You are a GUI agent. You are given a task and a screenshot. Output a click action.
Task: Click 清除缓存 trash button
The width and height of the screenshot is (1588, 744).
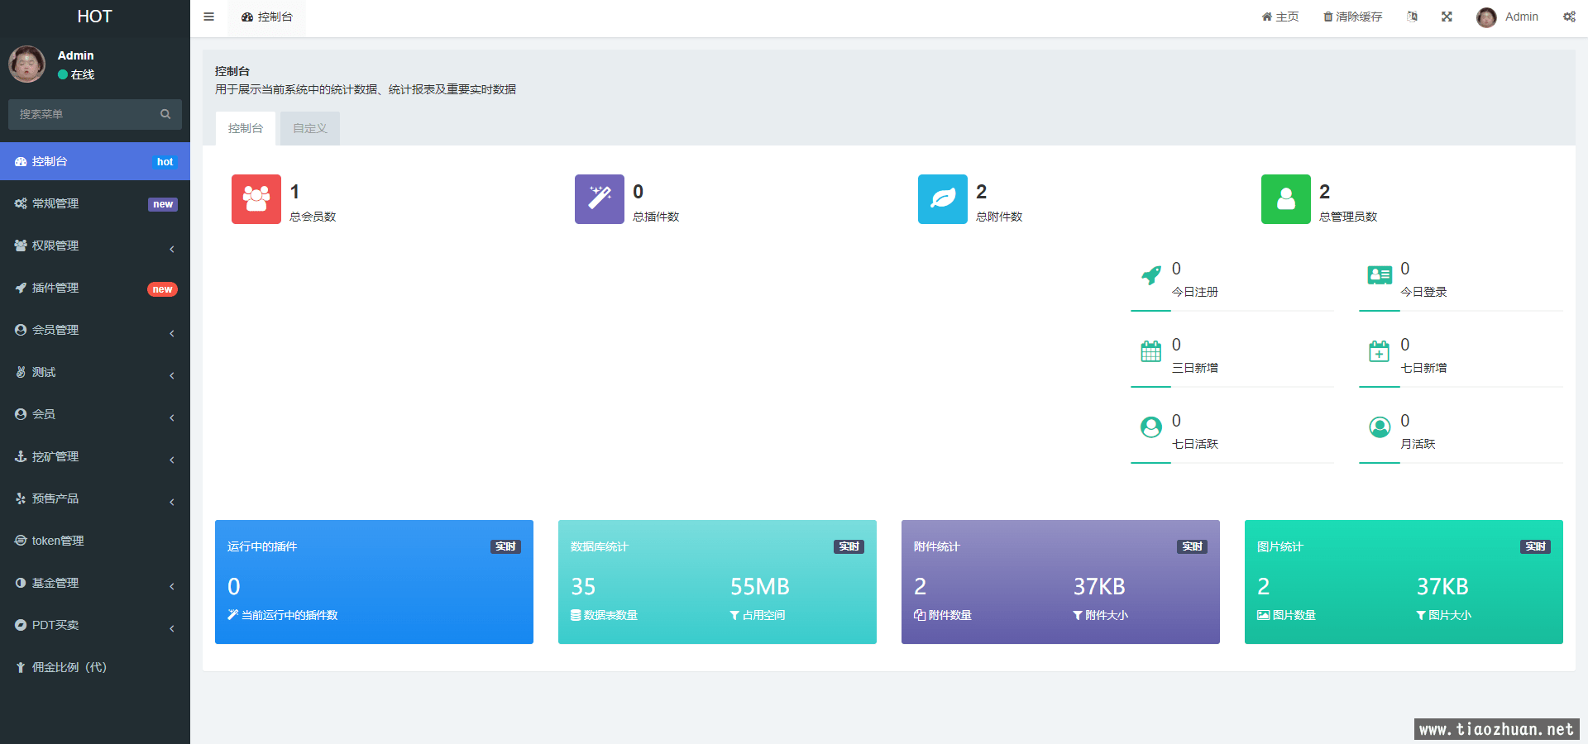[1353, 17]
